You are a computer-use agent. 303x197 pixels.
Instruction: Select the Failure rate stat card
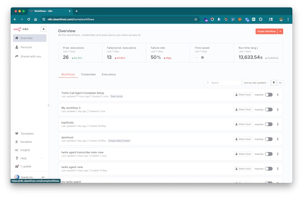tap(168, 52)
